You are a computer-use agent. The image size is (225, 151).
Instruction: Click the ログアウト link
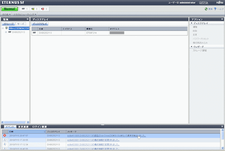[x=204, y=3]
